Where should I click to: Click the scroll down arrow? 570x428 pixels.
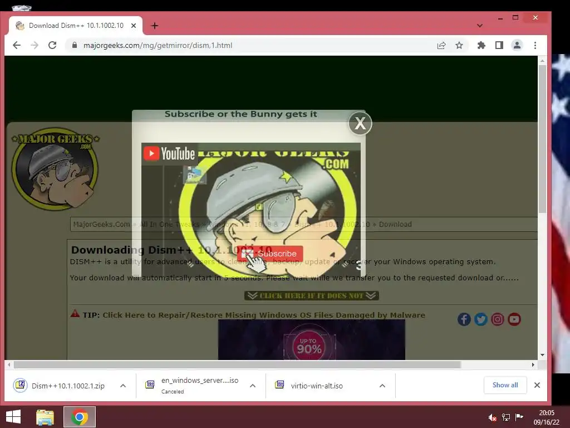coord(542,355)
